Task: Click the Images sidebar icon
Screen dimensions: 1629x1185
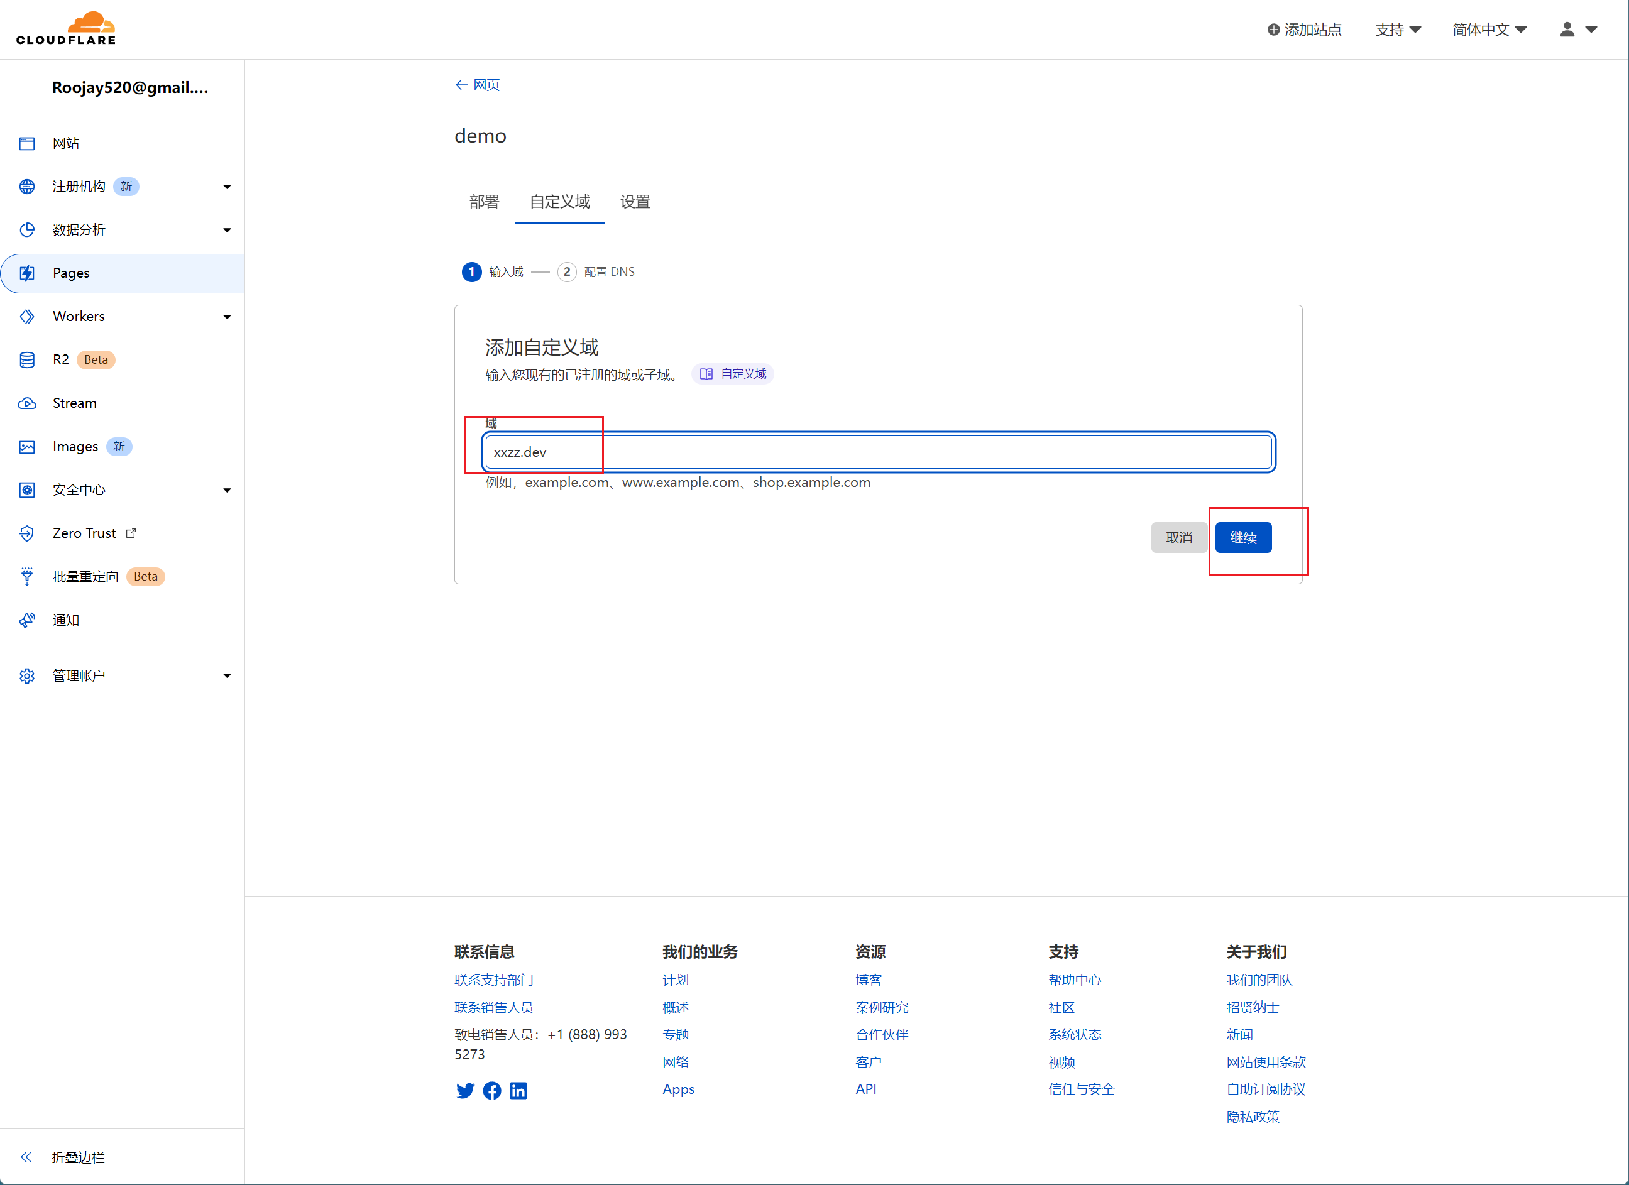Action: [27, 447]
